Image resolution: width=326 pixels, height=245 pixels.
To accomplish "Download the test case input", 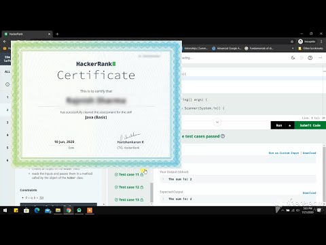I will coord(309,153).
